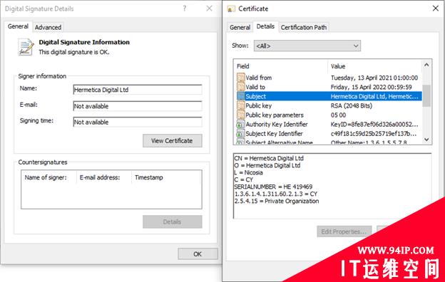Click the field list scroll up arrow
This screenshot has width=445, height=282.
[426, 65]
